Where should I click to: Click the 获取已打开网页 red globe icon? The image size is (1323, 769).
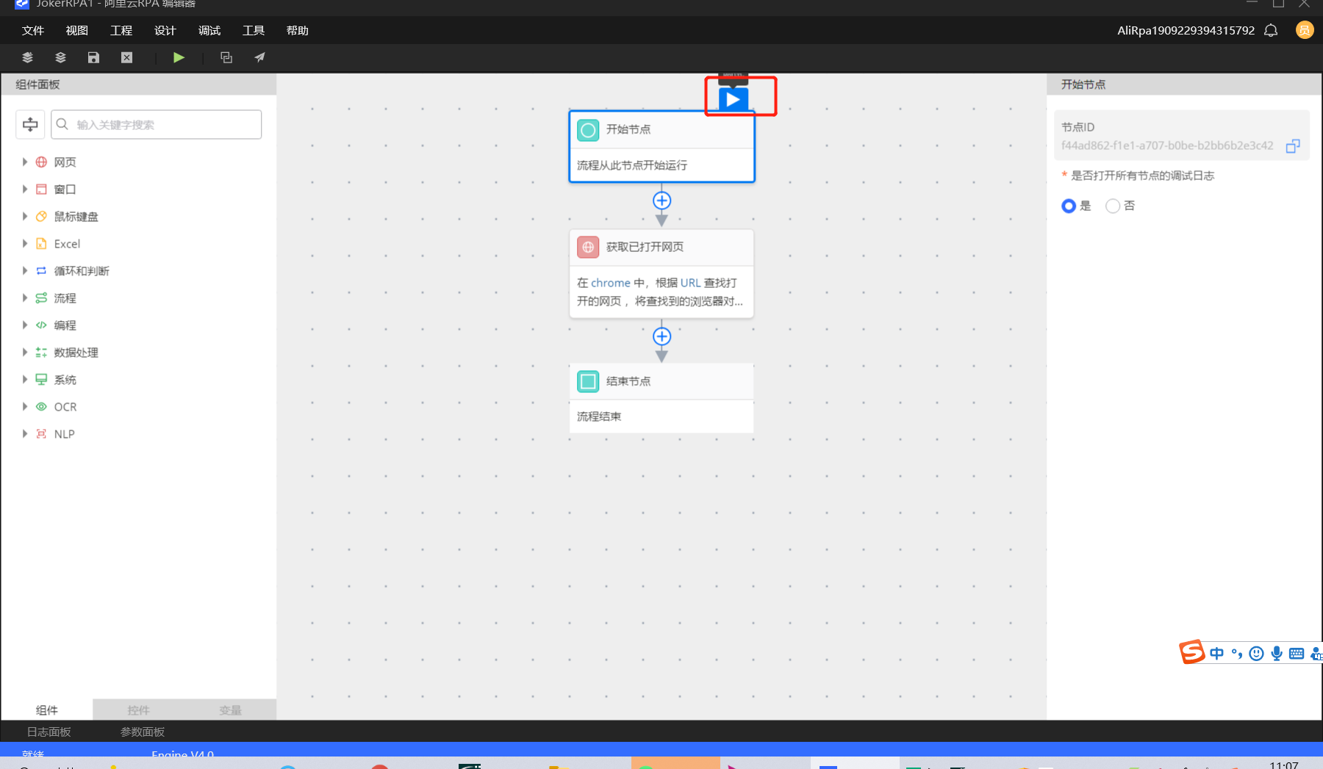(x=588, y=248)
